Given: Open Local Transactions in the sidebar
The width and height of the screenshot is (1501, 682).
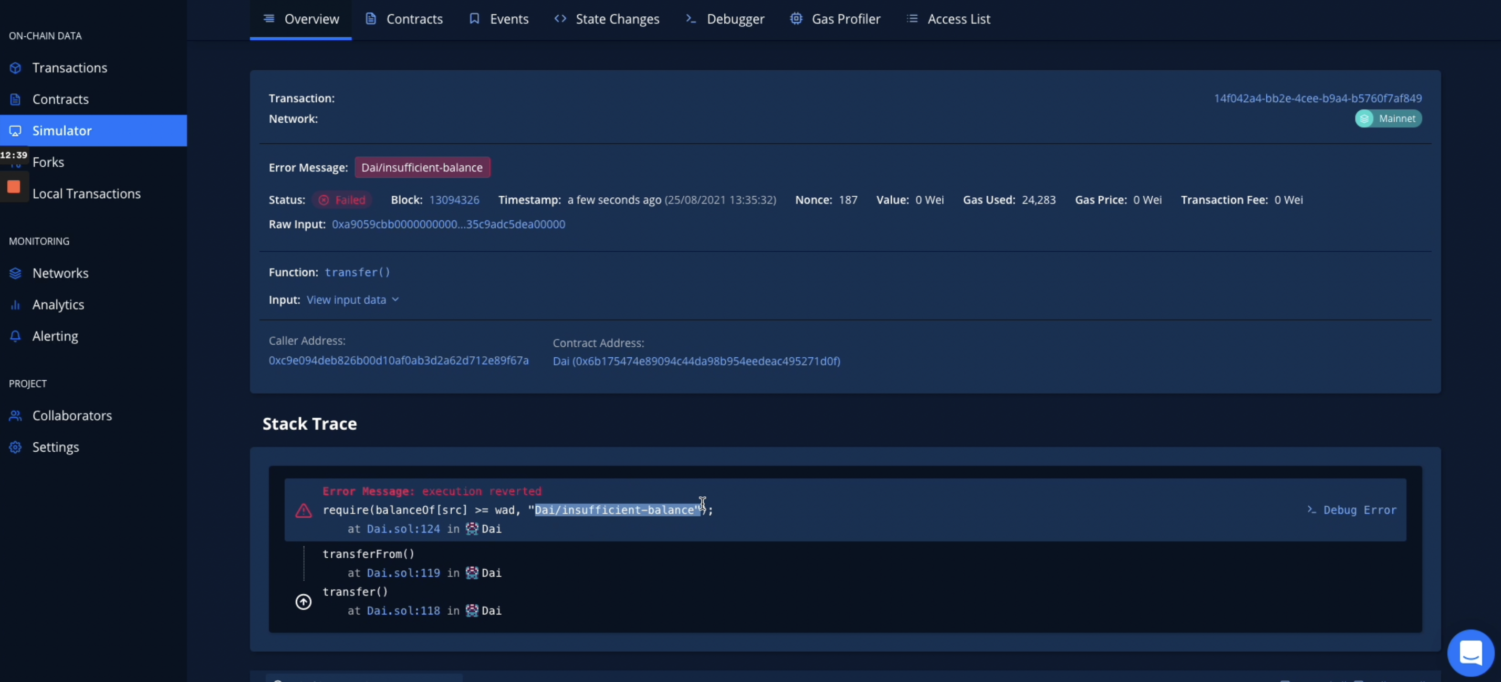Looking at the screenshot, I should (86, 193).
